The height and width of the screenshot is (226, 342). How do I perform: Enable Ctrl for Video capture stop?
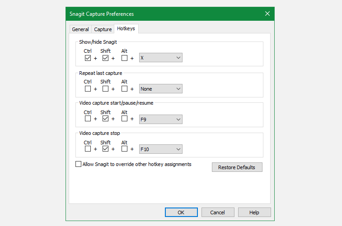(x=88, y=149)
